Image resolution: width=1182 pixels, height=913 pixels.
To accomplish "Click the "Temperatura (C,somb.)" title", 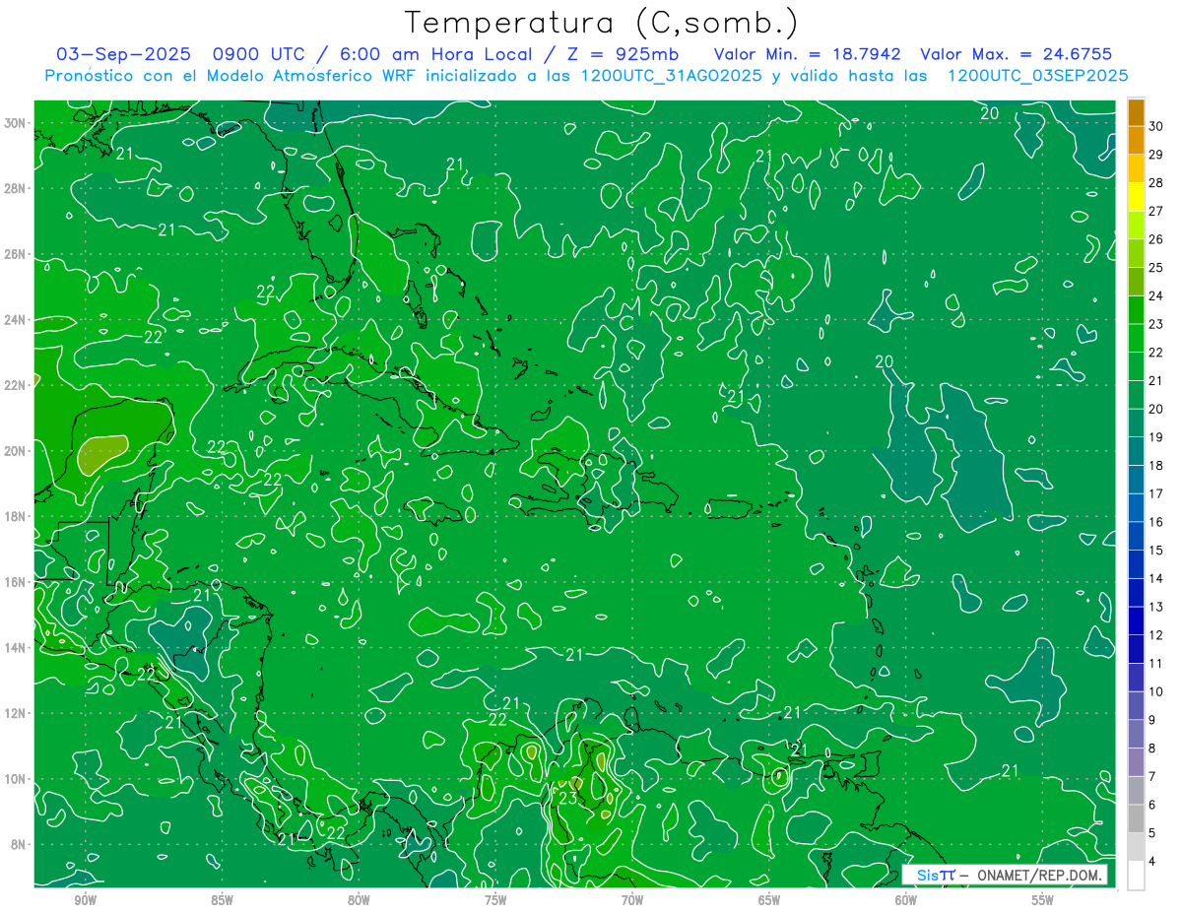I will click(602, 23).
